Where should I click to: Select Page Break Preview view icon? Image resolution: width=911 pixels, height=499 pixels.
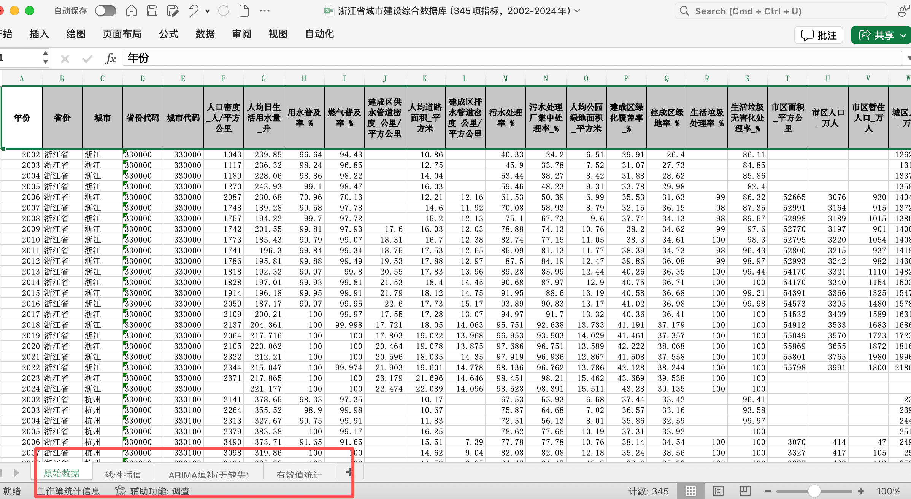[x=745, y=491]
